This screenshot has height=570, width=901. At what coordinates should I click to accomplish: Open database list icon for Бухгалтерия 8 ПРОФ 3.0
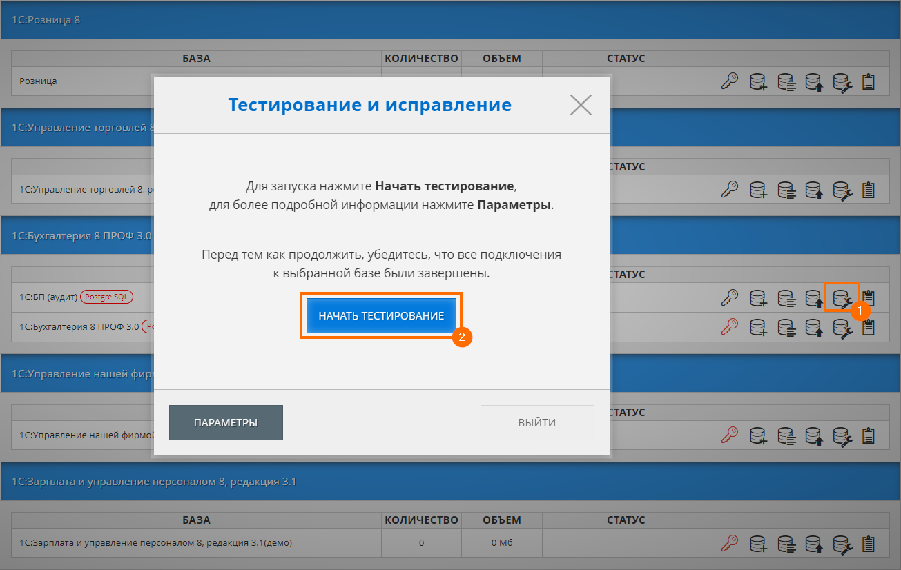pos(786,326)
